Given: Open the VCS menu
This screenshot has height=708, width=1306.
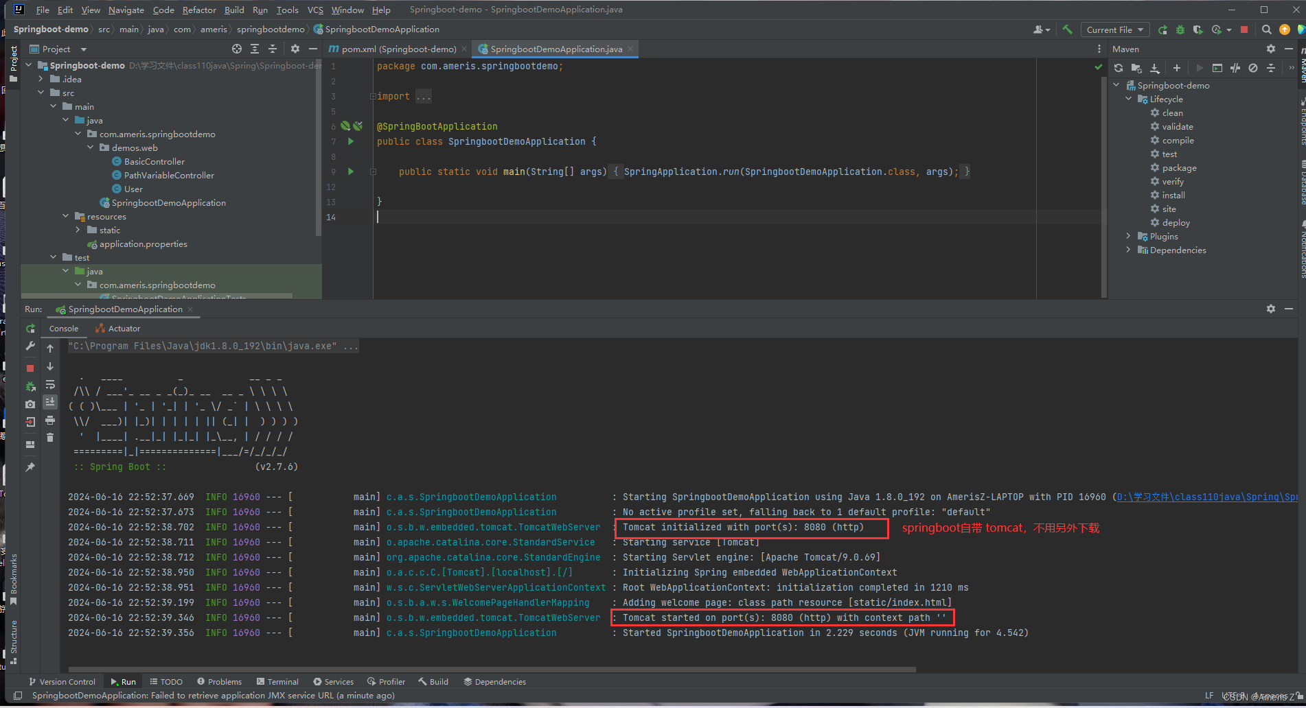Looking at the screenshot, I should (x=315, y=10).
